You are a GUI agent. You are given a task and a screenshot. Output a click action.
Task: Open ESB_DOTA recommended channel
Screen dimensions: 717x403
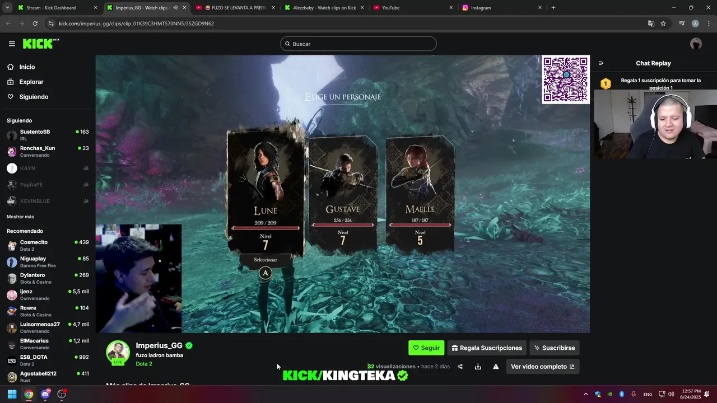[x=48, y=360]
